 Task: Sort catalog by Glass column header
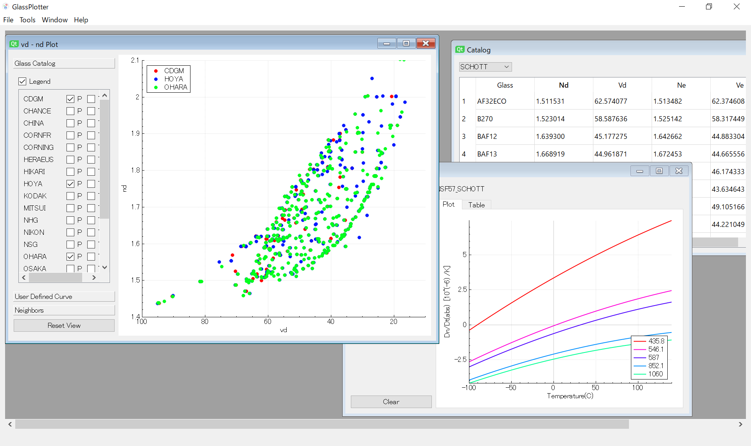[505, 85]
